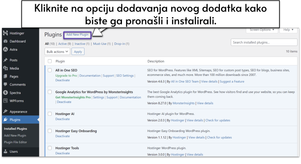Screen dimensions: 301x164
Task: Click Suggest a Feature link
Action: coord(232,82)
